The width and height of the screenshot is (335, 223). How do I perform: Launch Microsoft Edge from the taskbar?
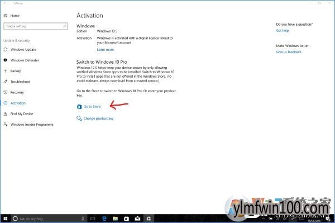click(104, 219)
